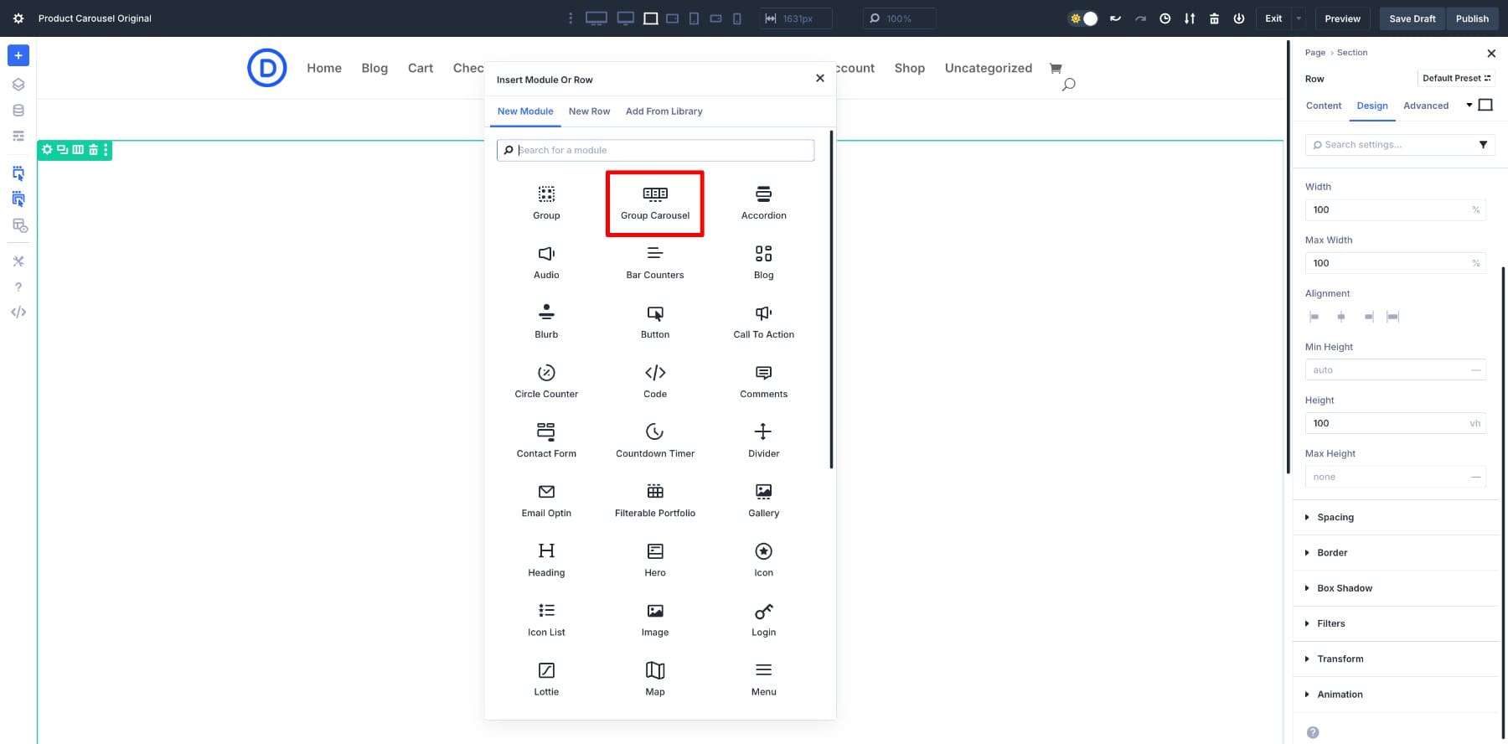Expand the Filters section
This screenshot has height=744, width=1508.
(x=1395, y=623)
